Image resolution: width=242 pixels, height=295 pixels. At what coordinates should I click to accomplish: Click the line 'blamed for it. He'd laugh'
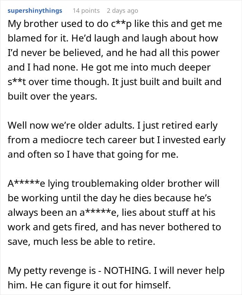point(113,38)
